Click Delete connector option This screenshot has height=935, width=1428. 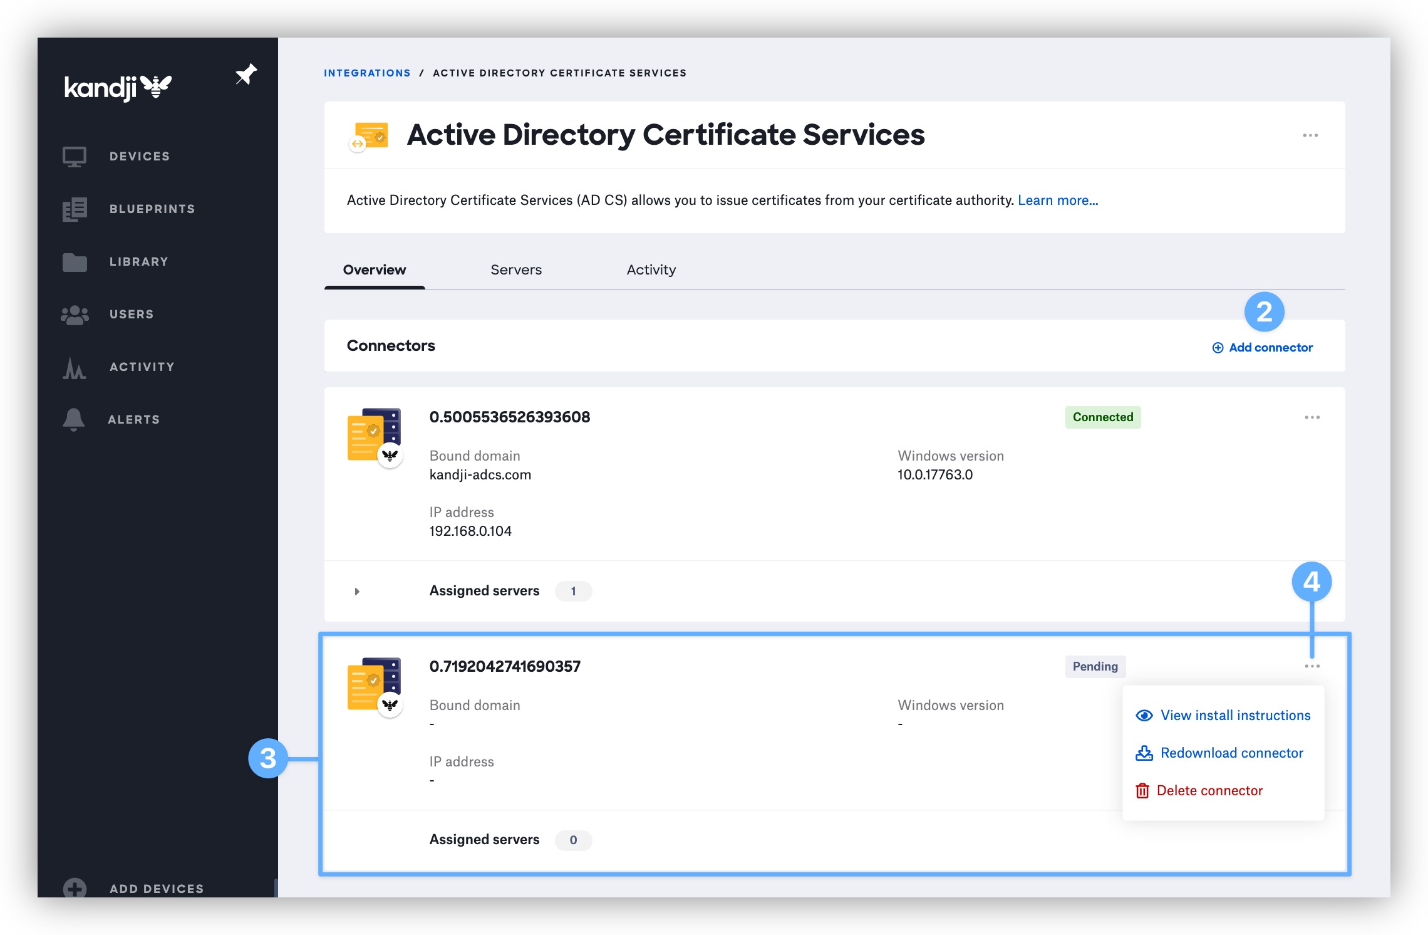1209,791
